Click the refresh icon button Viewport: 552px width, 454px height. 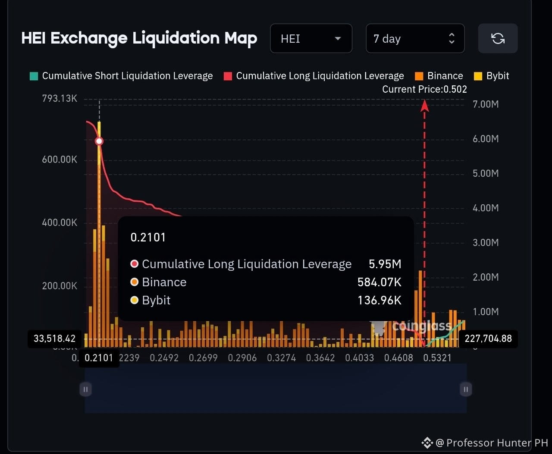pyautogui.click(x=498, y=38)
